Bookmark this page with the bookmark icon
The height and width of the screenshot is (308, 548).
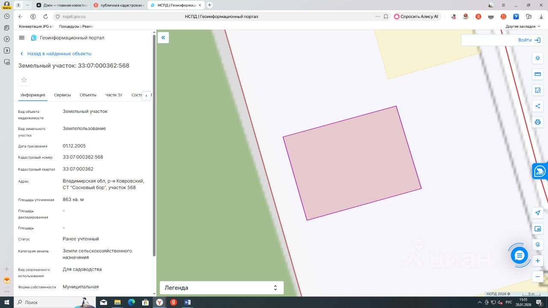coord(386,17)
